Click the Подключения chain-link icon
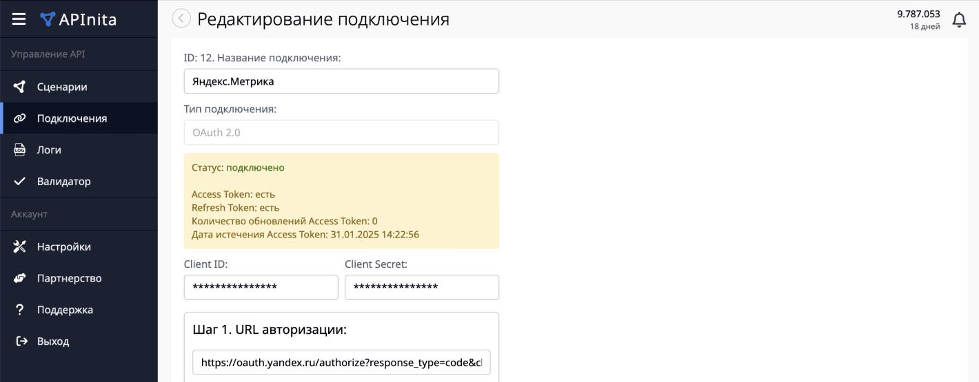This screenshot has height=382, width=979. (x=20, y=118)
